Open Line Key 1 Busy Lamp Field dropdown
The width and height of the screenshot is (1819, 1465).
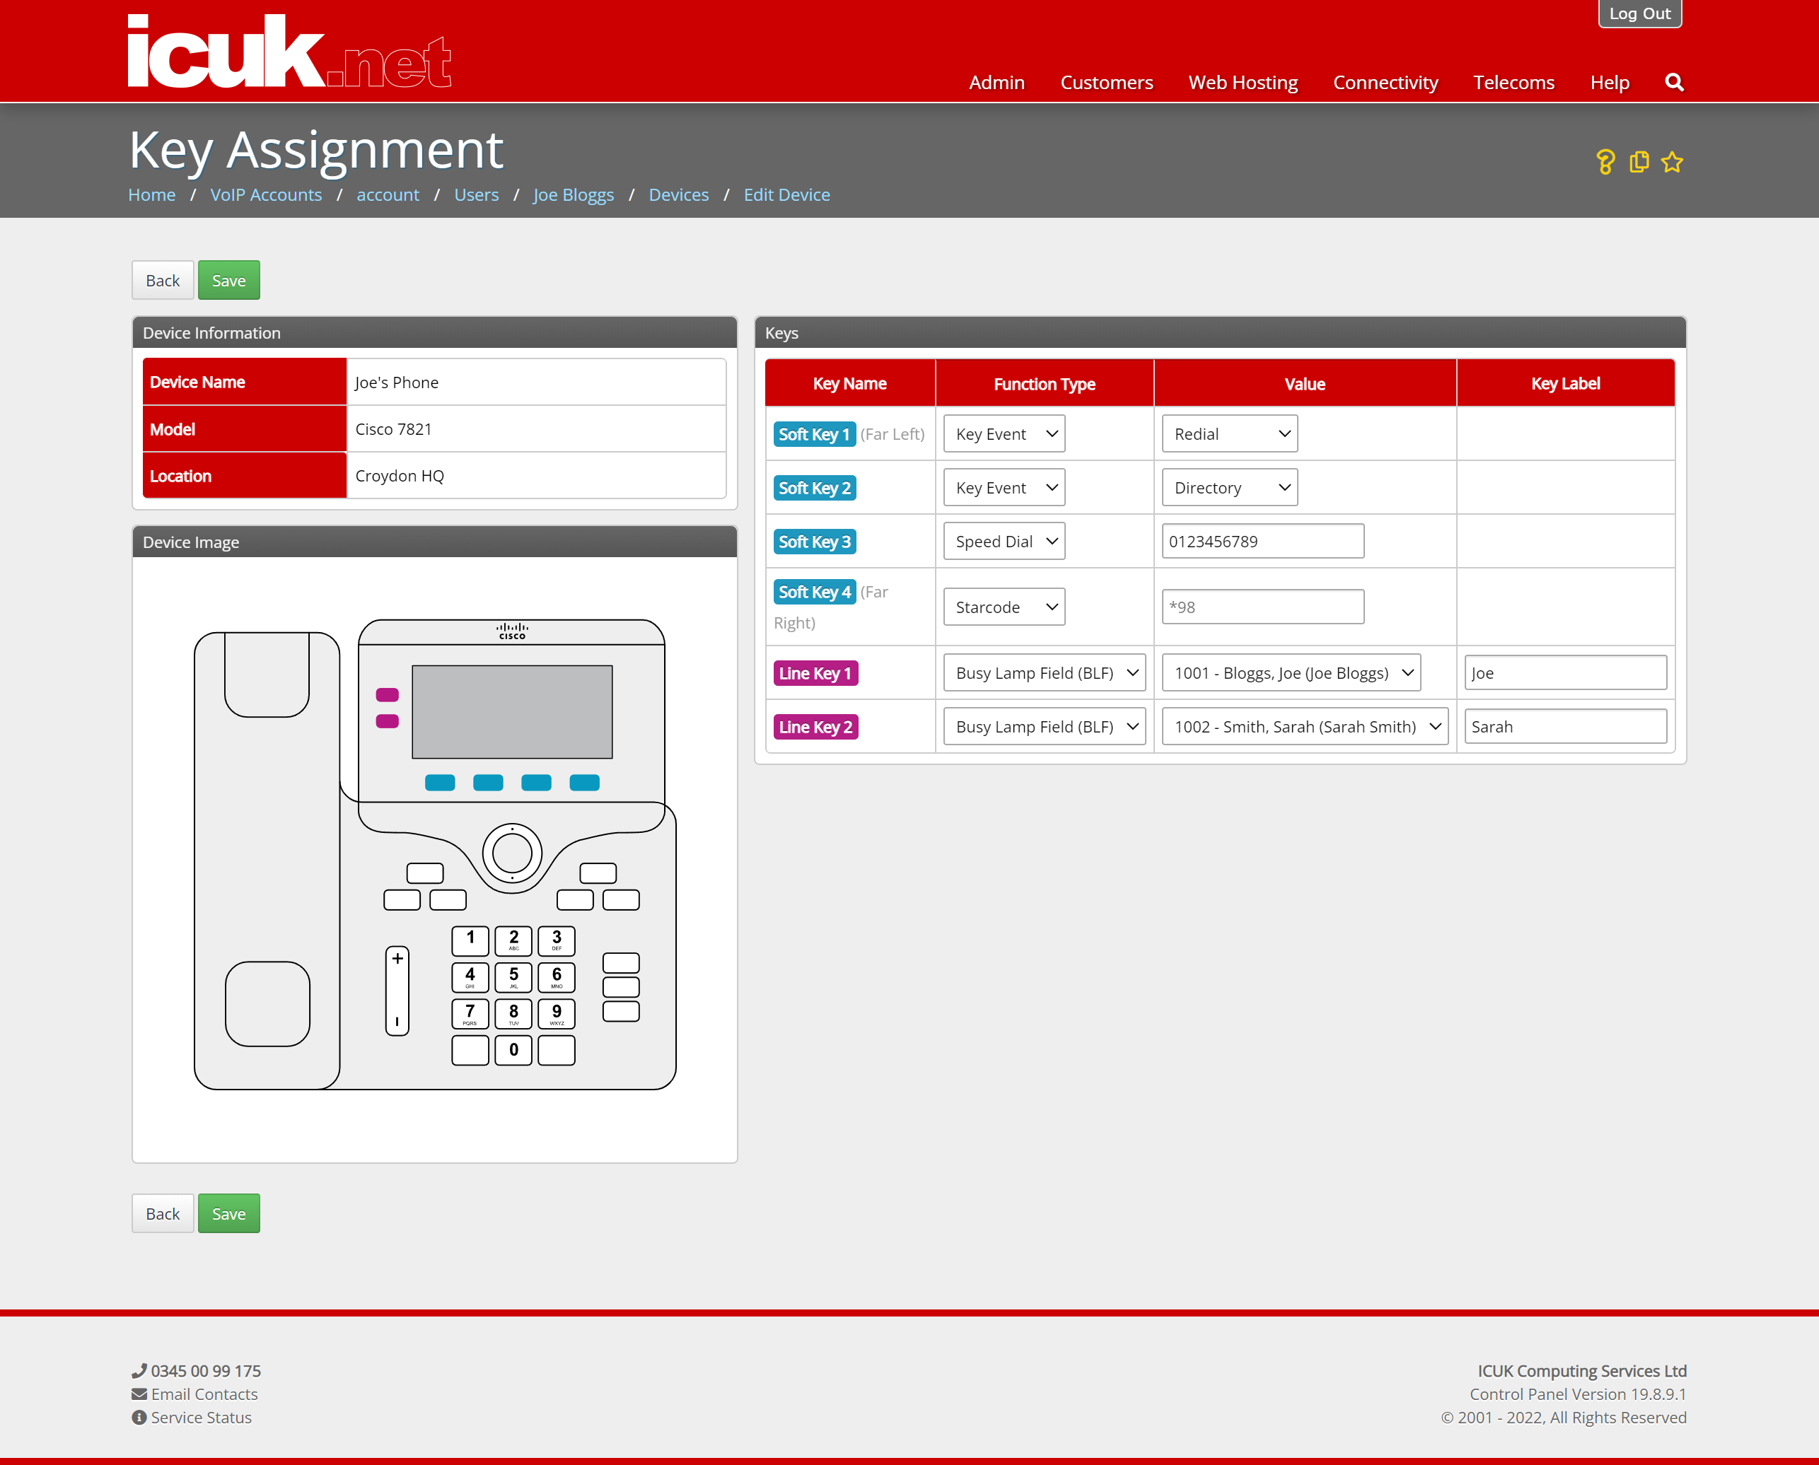click(x=1044, y=672)
